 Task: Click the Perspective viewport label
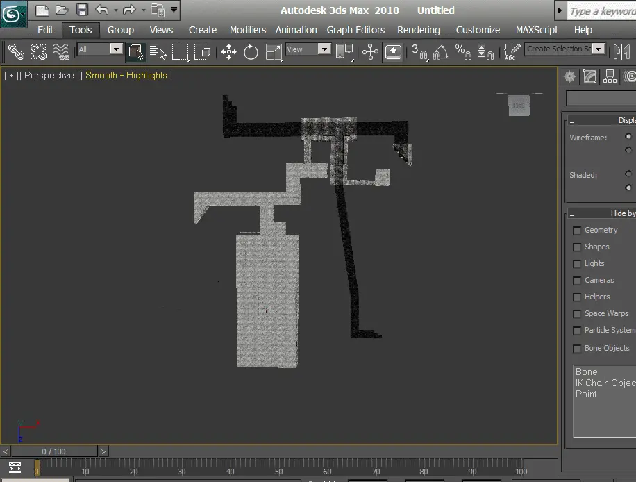click(49, 76)
